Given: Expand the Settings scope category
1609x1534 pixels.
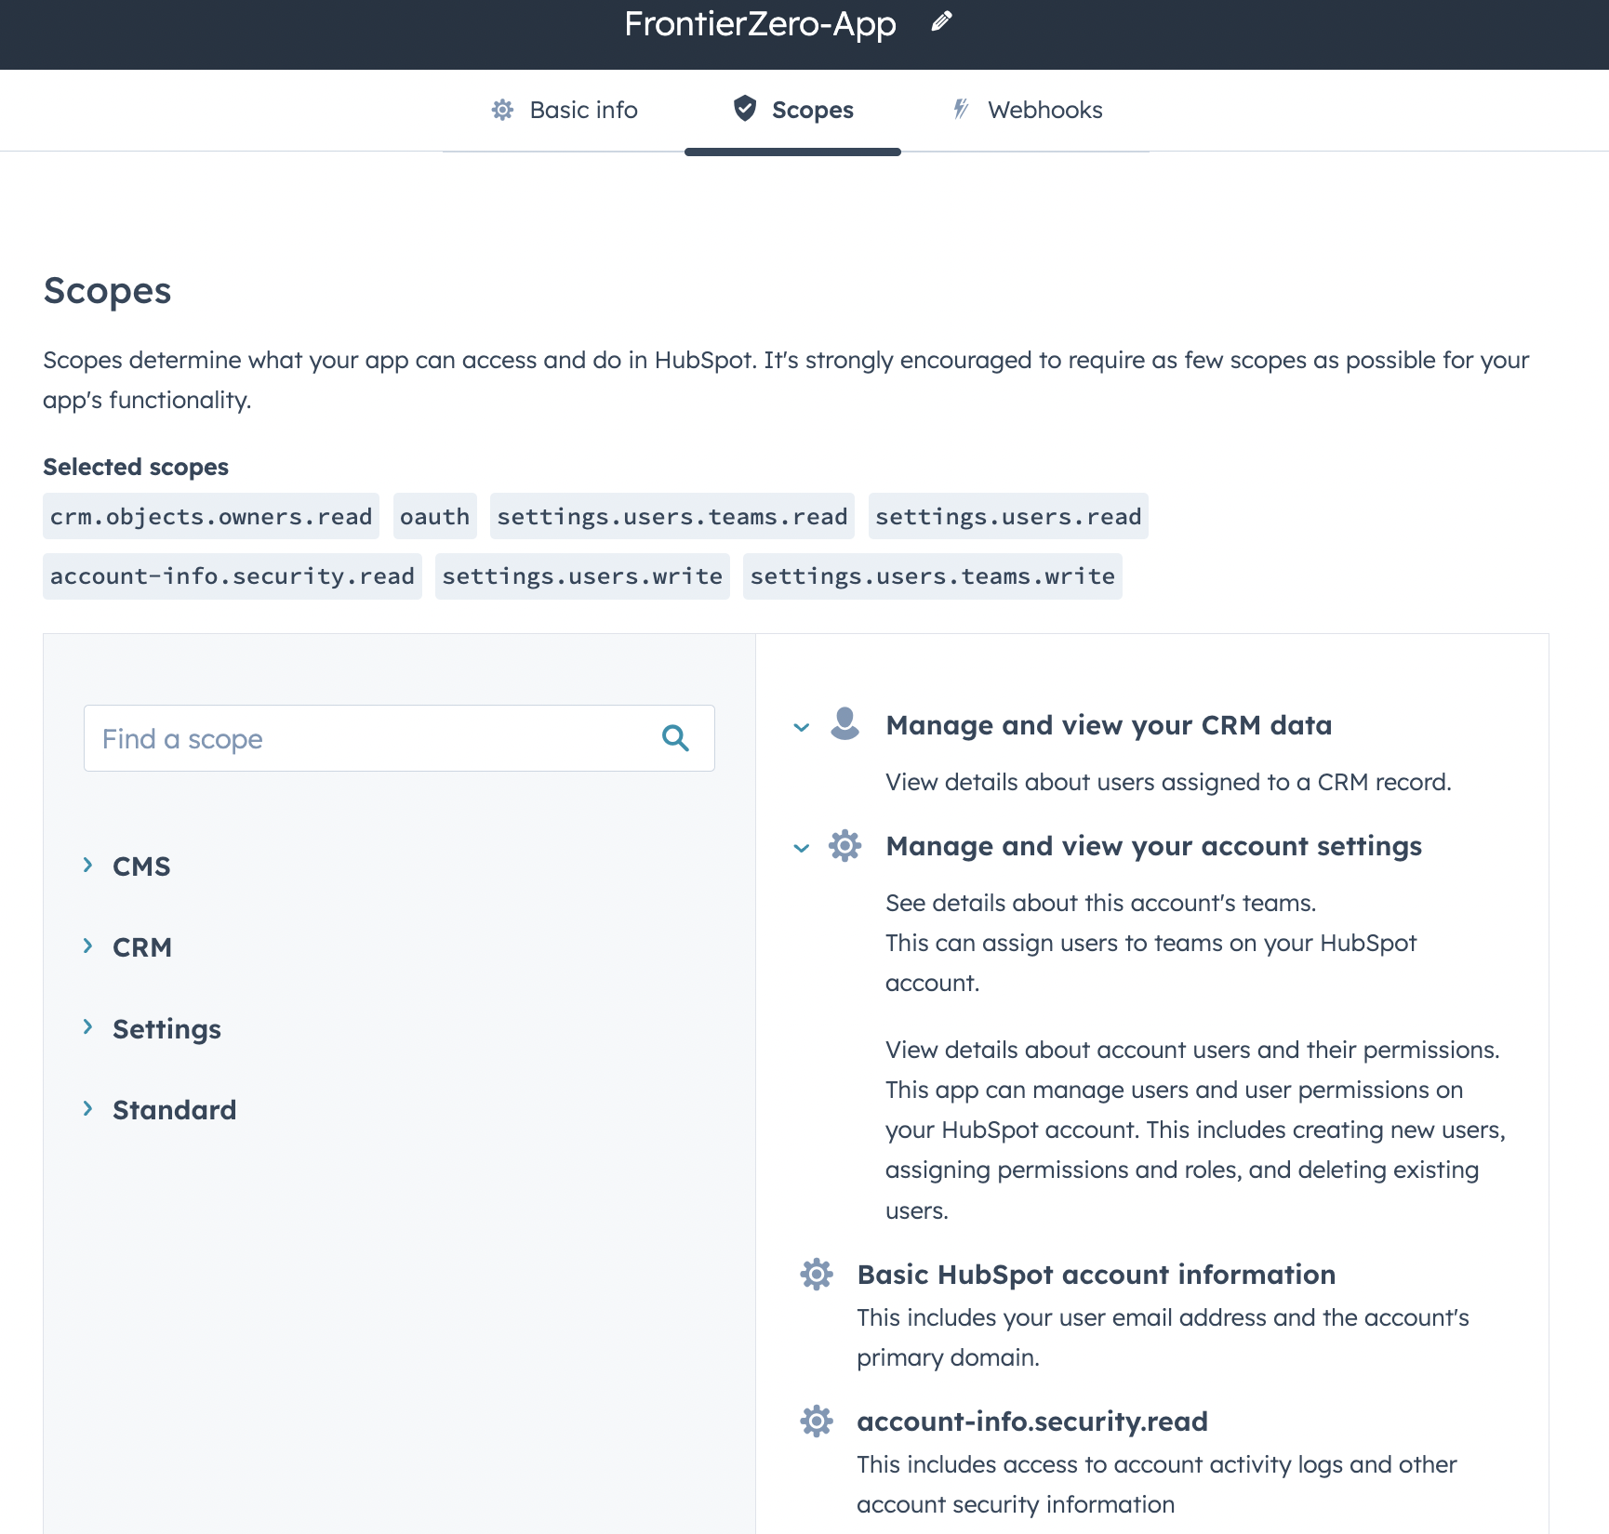Looking at the screenshot, I should tap(88, 1027).
